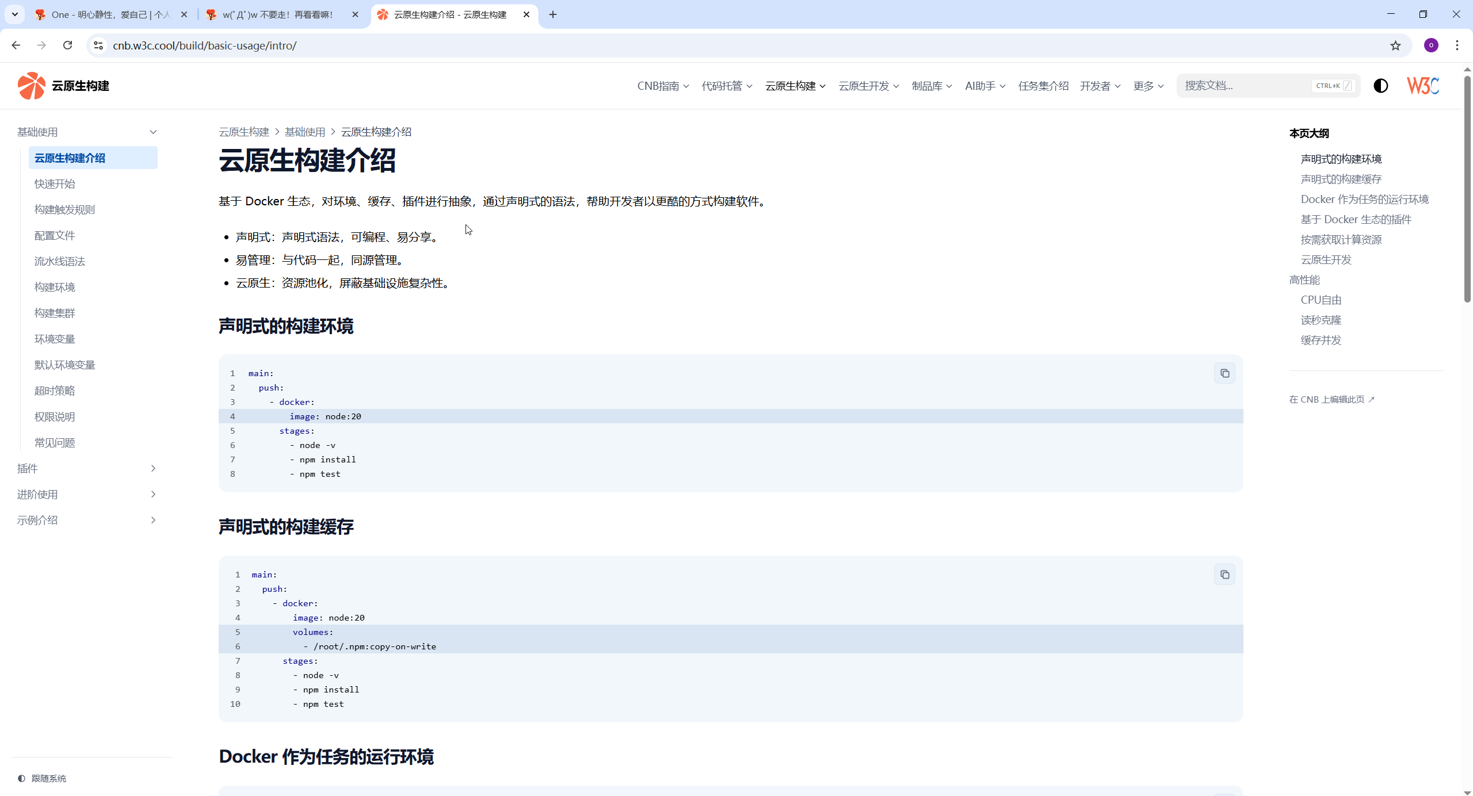Viewport: 1473px width, 796px height.
Task: Switch theme mode via 跟随系统 toggle
Action: point(42,778)
